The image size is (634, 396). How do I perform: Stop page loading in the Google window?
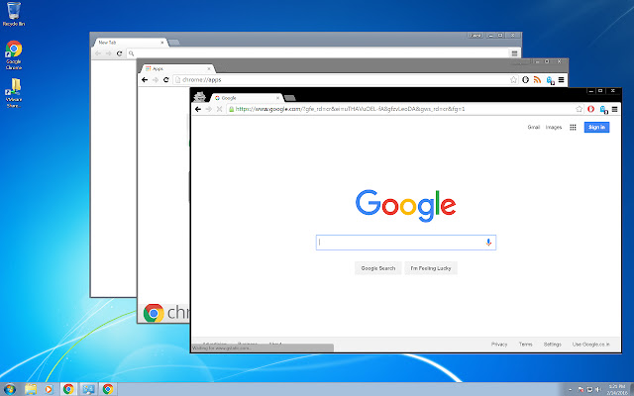coord(219,109)
